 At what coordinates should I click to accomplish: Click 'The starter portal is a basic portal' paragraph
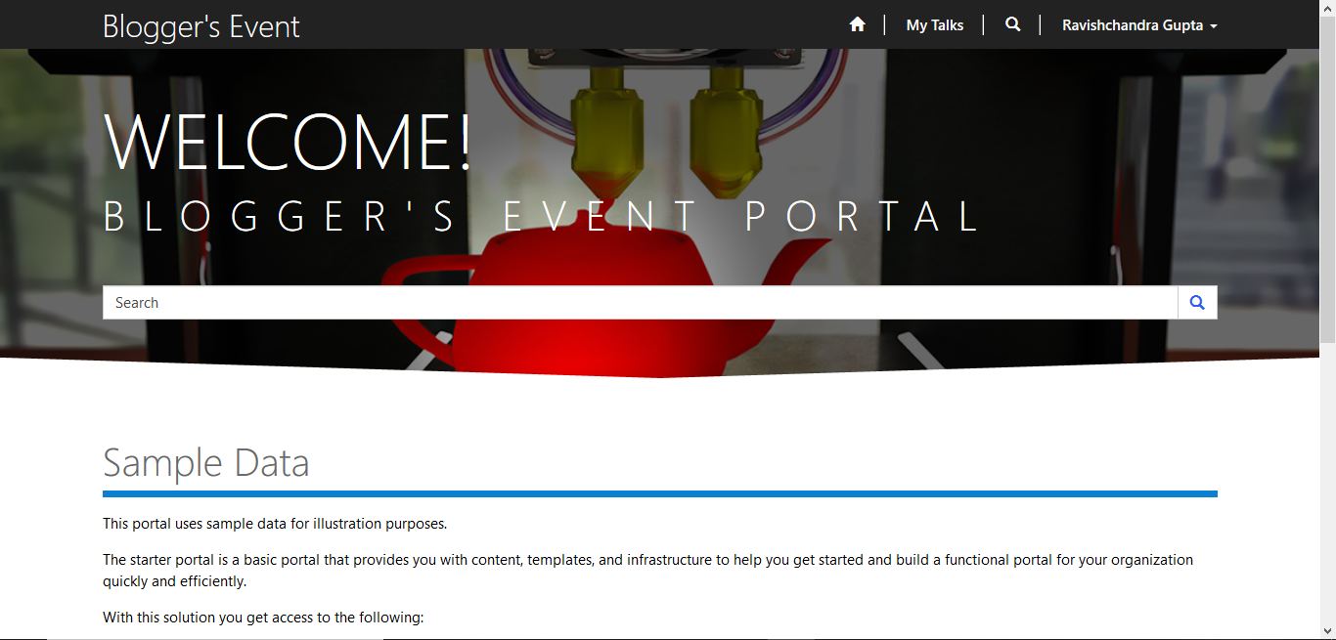point(647,571)
